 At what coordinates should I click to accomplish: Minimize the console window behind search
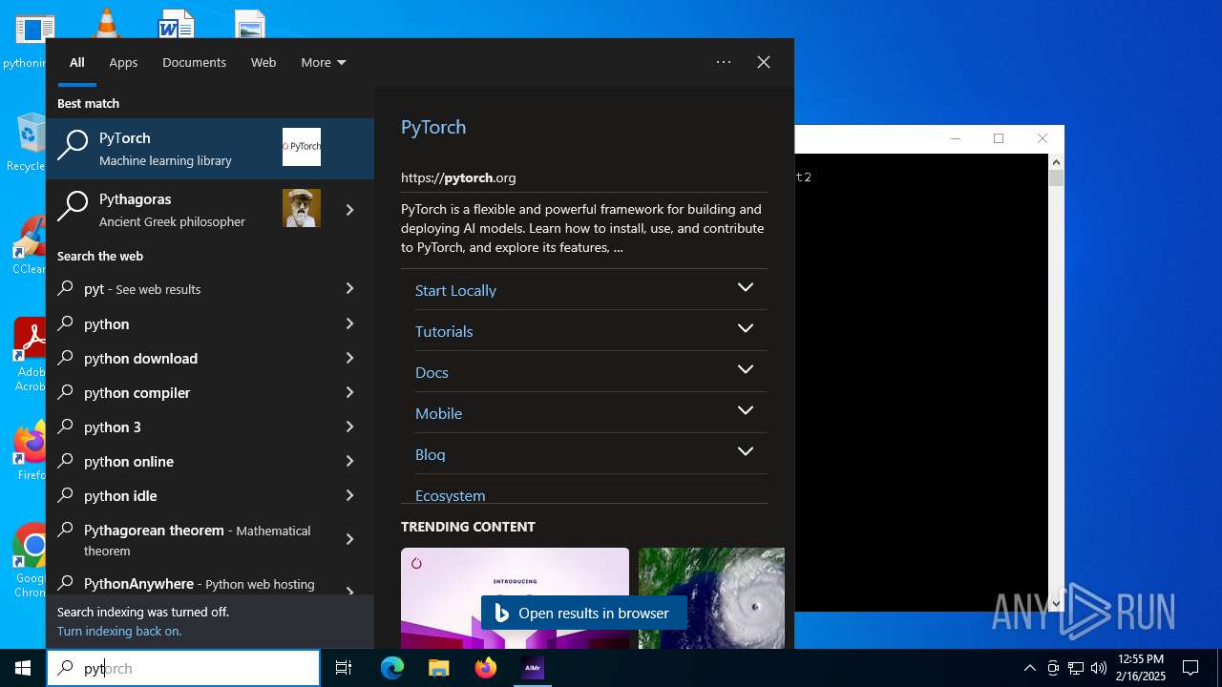pos(955,138)
